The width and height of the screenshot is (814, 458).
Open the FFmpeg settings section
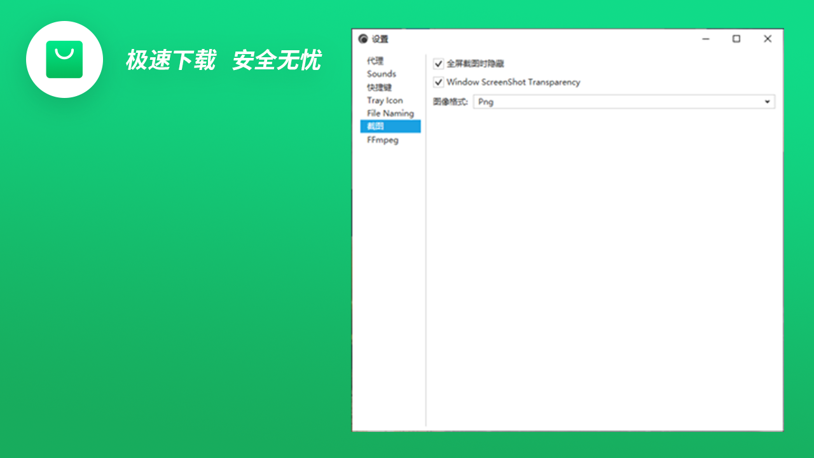tap(382, 139)
